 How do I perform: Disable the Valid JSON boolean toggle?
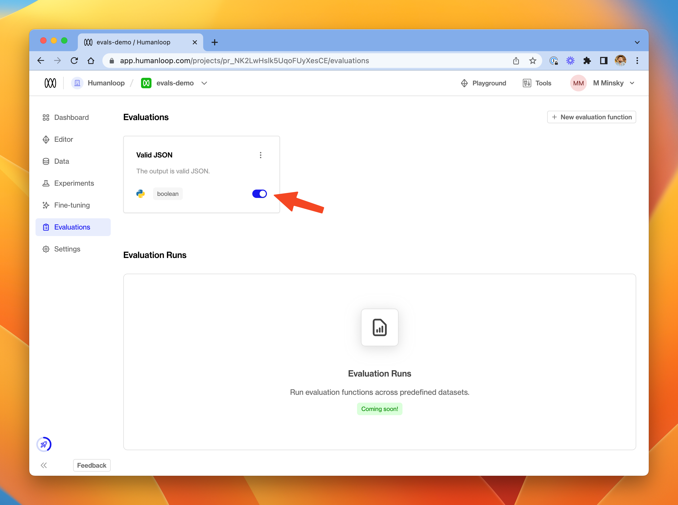click(x=260, y=193)
